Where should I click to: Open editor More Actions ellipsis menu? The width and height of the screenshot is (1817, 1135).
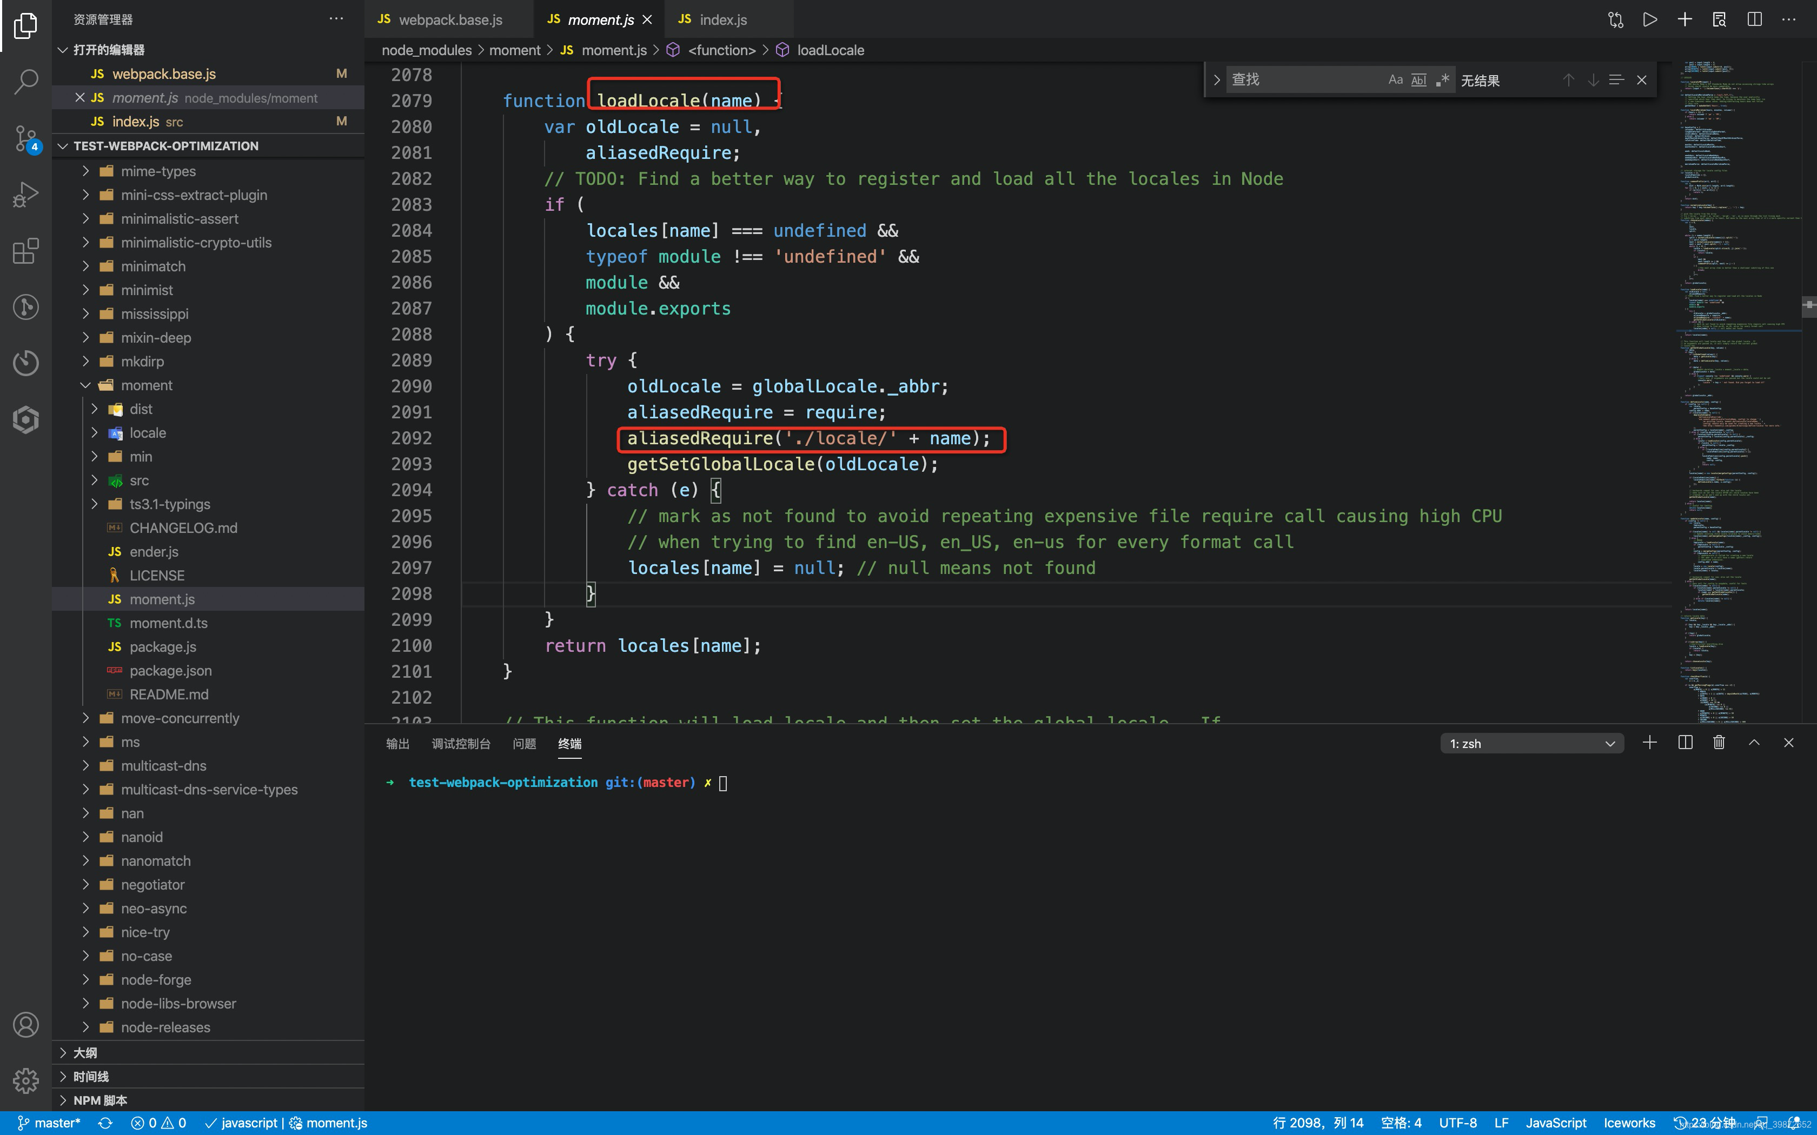pos(1789,19)
